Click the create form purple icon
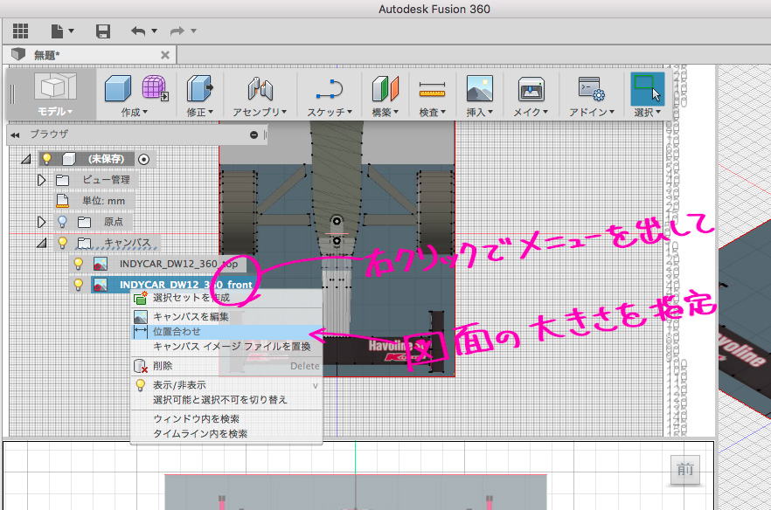Image resolution: width=771 pixels, height=510 pixels. [155, 88]
